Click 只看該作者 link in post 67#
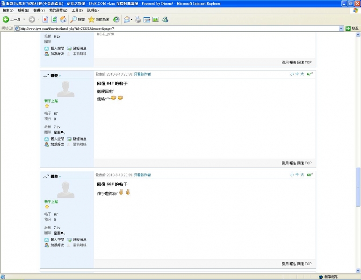361x280 pixels. point(142,74)
